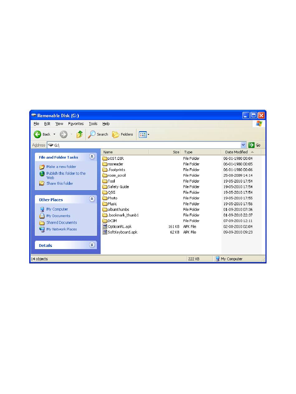This screenshot has width=296, height=394.
Task: Click the 14 objects status text
Action: pyautogui.click(x=40, y=259)
